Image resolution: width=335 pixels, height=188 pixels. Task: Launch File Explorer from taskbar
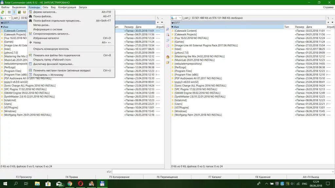coord(37,183)
